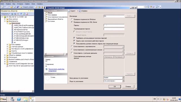Click the Создать запрос toolbar button
Image resolution: width=181 pixels, height=102 pixels.
(x=27, y=7)
